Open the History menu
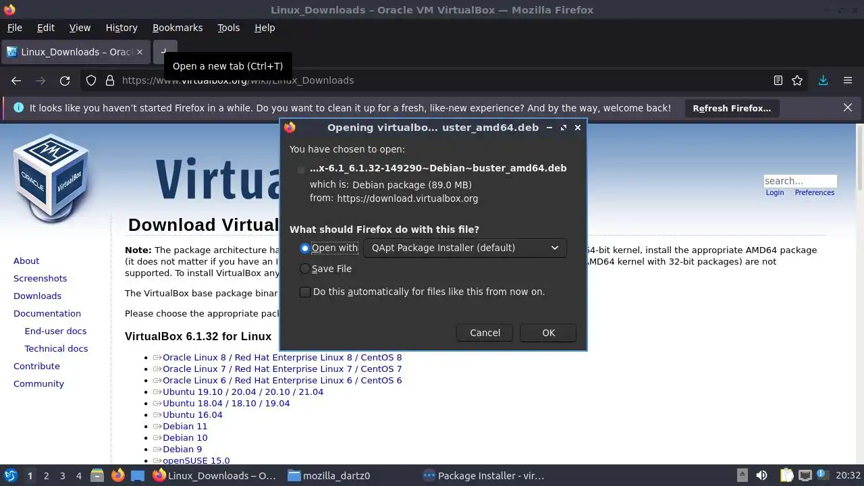Viewport: 864px width, 486px height. coord(122,28)
